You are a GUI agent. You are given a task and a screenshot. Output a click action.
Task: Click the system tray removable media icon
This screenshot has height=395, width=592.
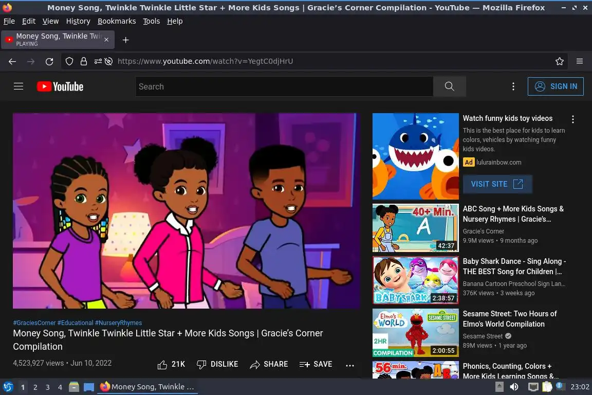tap(499, 387)
